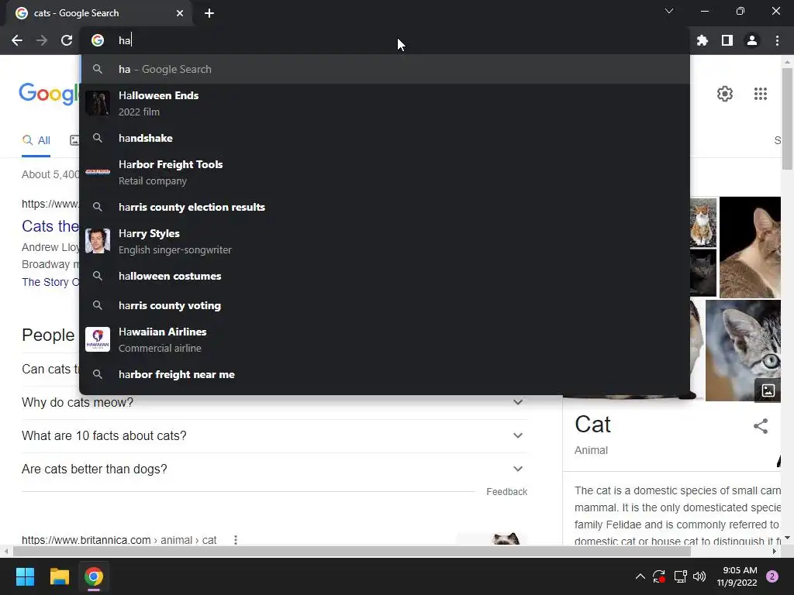Open the Google apps grid icon

tap(760, 94)
